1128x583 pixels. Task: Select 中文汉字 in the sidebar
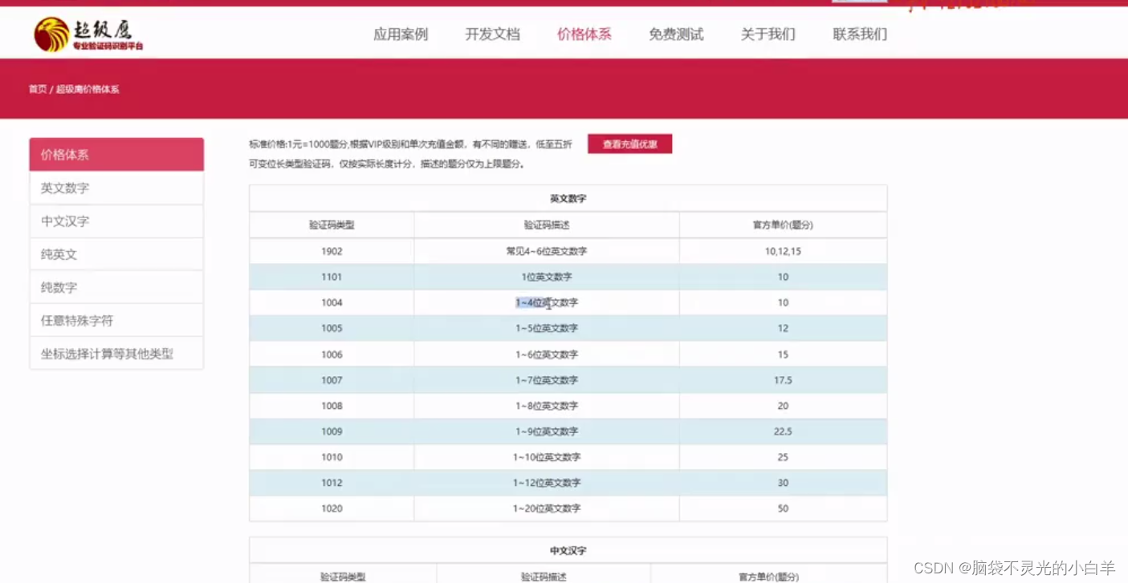(x=116, y=221)
